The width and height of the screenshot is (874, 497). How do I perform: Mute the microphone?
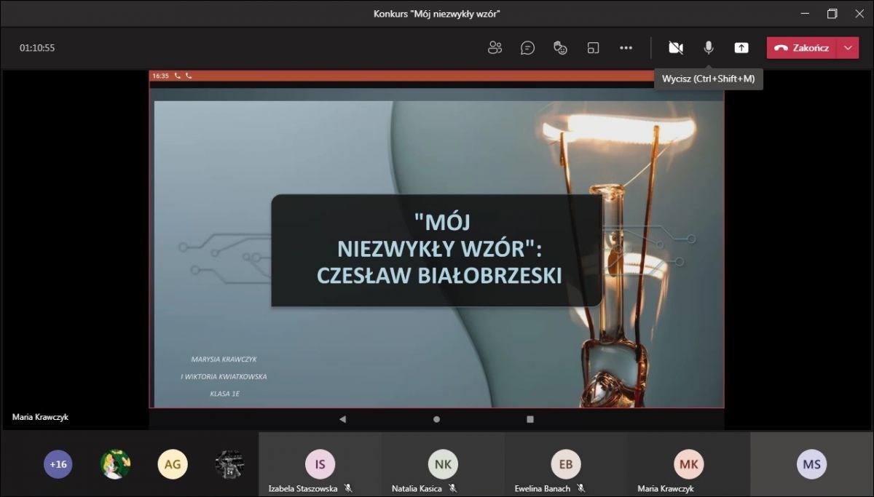(x=708, y=48)
